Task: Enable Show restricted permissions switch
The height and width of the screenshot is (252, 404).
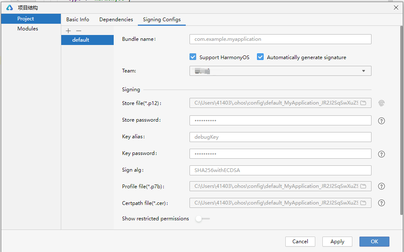Action: [202, 219]
